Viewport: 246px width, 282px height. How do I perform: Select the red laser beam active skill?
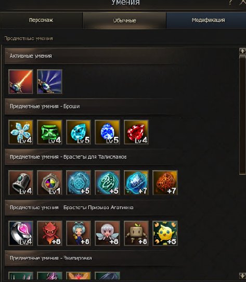(21, 82)
